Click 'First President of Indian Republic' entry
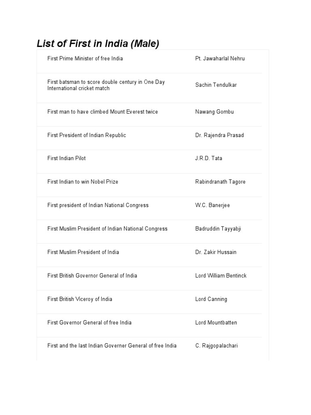Viewport: 311px width, 415px height. click(87, 135)
